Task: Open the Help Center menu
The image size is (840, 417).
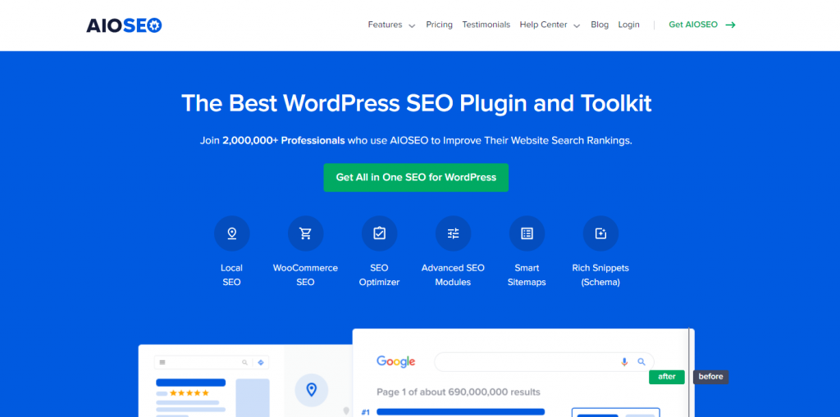Action: pyautogui.click(x=543, y=25)
